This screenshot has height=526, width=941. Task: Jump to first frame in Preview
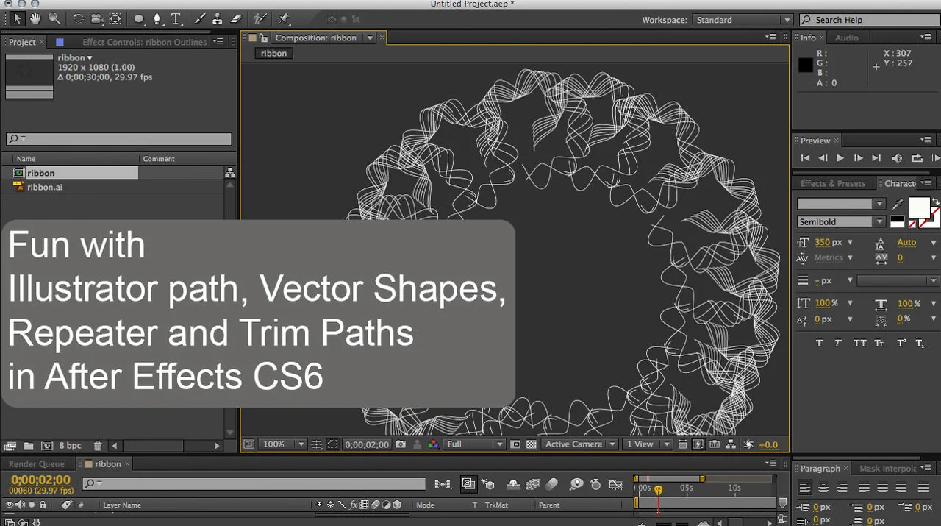(805, 158)
